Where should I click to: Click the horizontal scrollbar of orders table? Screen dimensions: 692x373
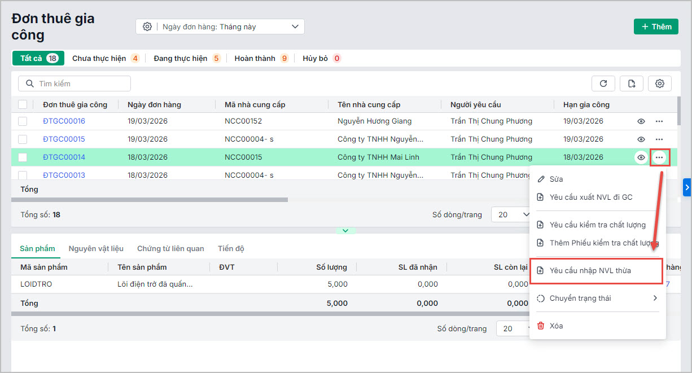coord(150,200)
